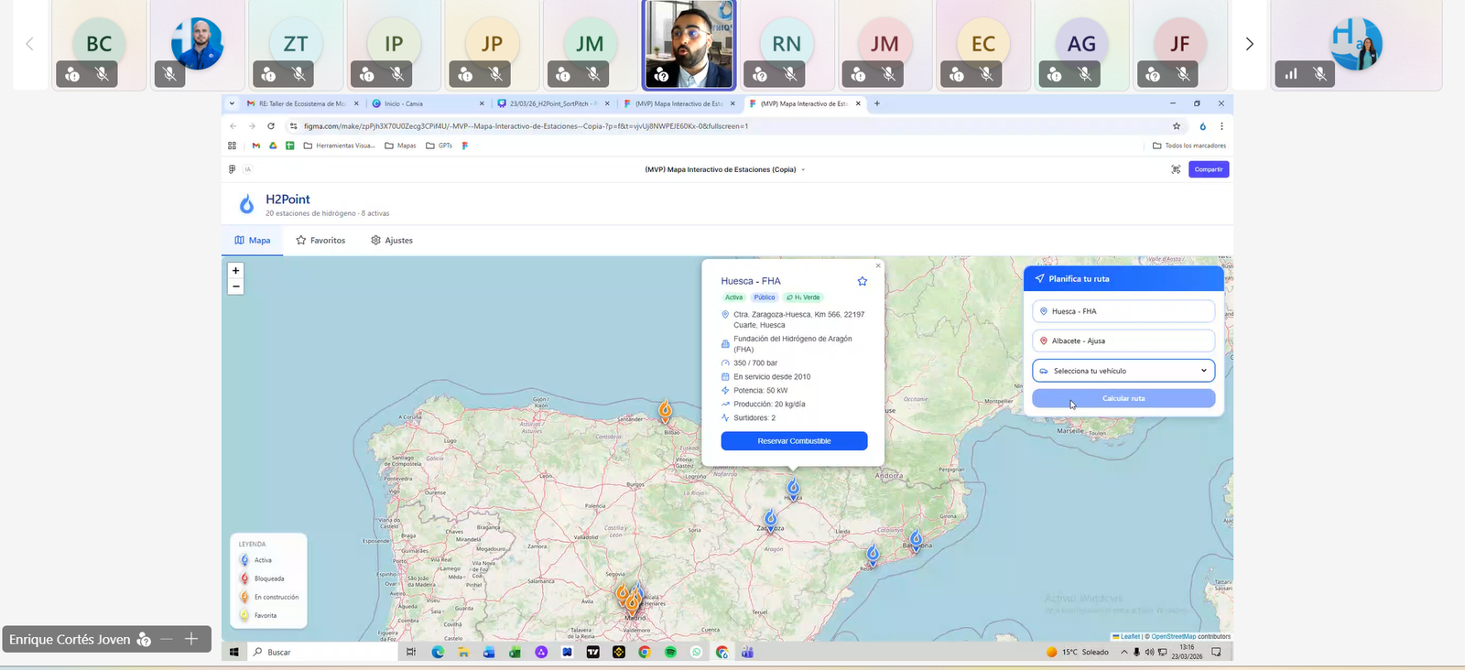This screenshot has height=670, width=1465.
Task: Open the project title dropdown arrow
Action: pyautogui.click(x=803, y=169)
